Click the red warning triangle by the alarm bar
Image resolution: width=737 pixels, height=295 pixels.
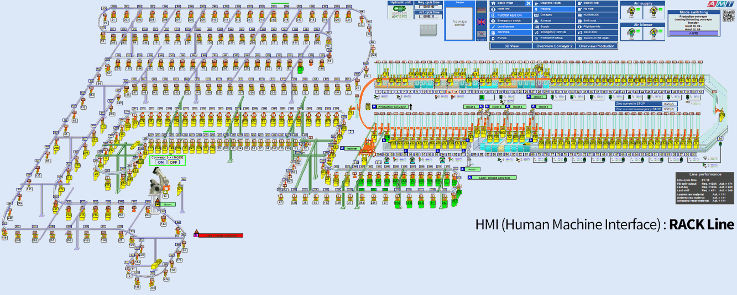point(196,232)
